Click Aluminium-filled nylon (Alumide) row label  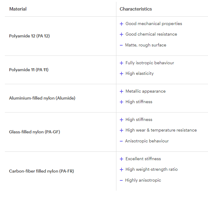pos(42,98)
